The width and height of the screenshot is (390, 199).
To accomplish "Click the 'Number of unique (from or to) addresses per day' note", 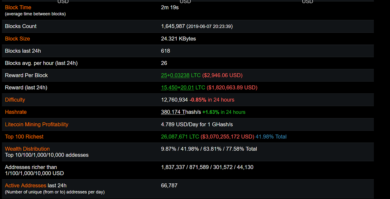I will [55, 192].
